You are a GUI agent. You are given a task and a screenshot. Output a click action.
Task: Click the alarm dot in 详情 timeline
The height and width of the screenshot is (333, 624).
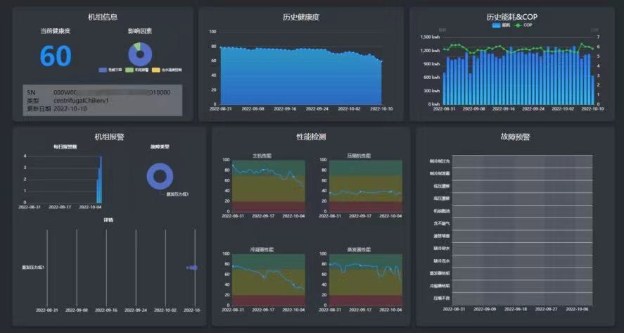click(x=192, y=268)
